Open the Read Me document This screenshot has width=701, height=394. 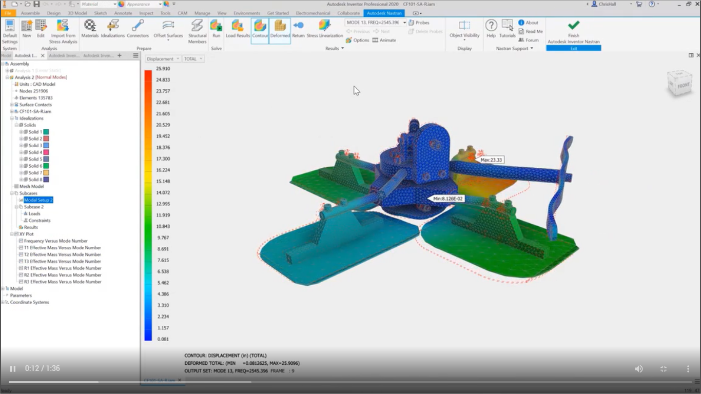531,31
